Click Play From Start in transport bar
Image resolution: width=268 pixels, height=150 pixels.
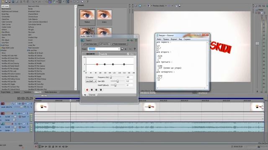(x=43, y=146)
